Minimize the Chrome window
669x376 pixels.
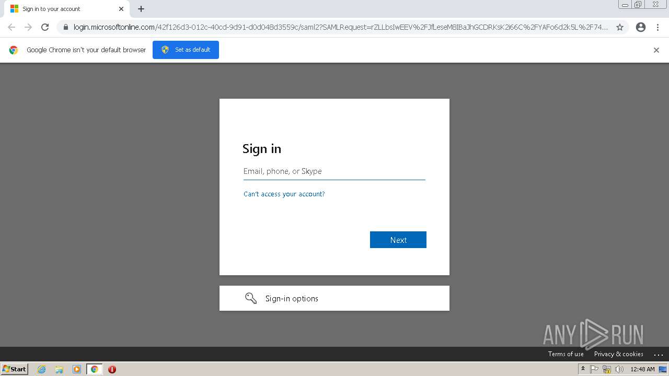pos(625,4)
